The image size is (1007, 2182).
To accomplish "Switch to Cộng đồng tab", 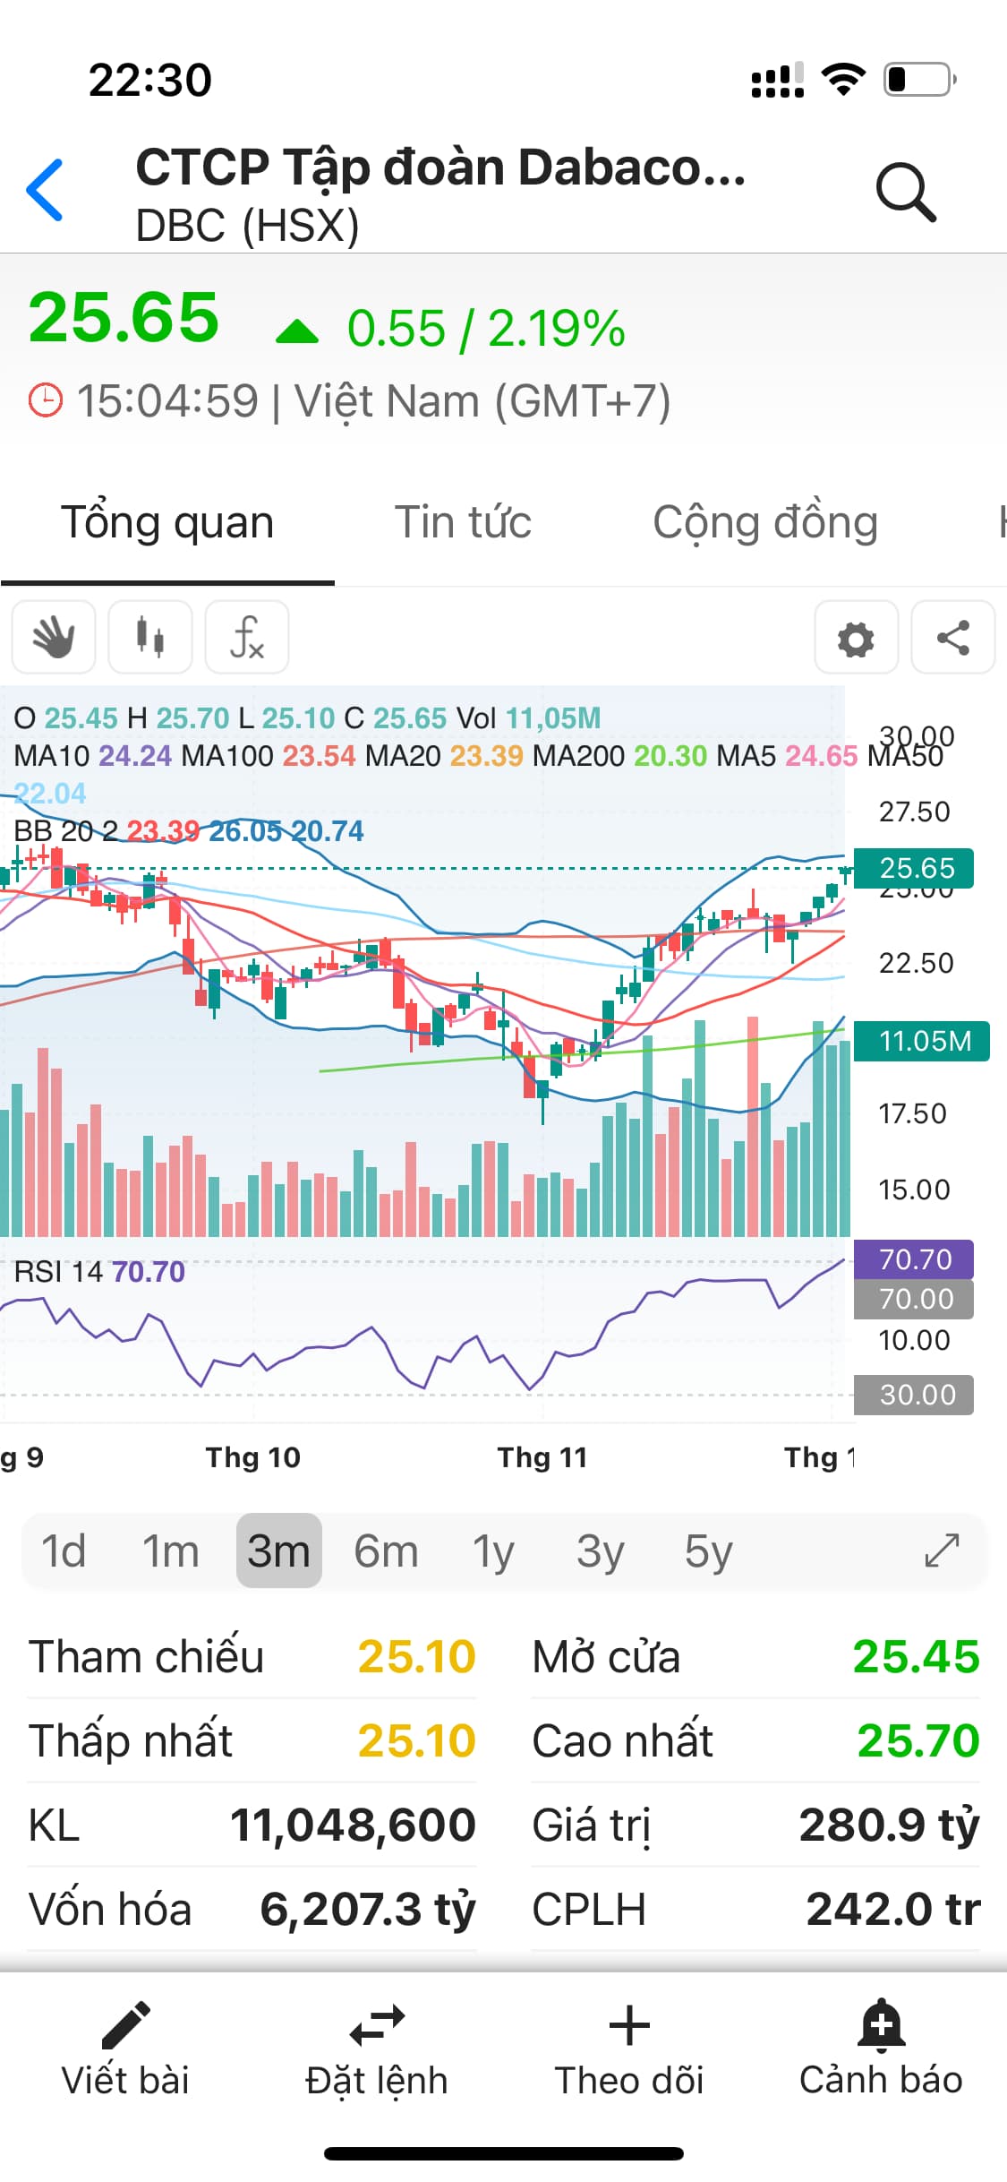I will pos(764,522).
